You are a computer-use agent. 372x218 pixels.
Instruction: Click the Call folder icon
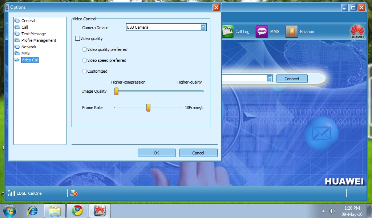point(17,27)
